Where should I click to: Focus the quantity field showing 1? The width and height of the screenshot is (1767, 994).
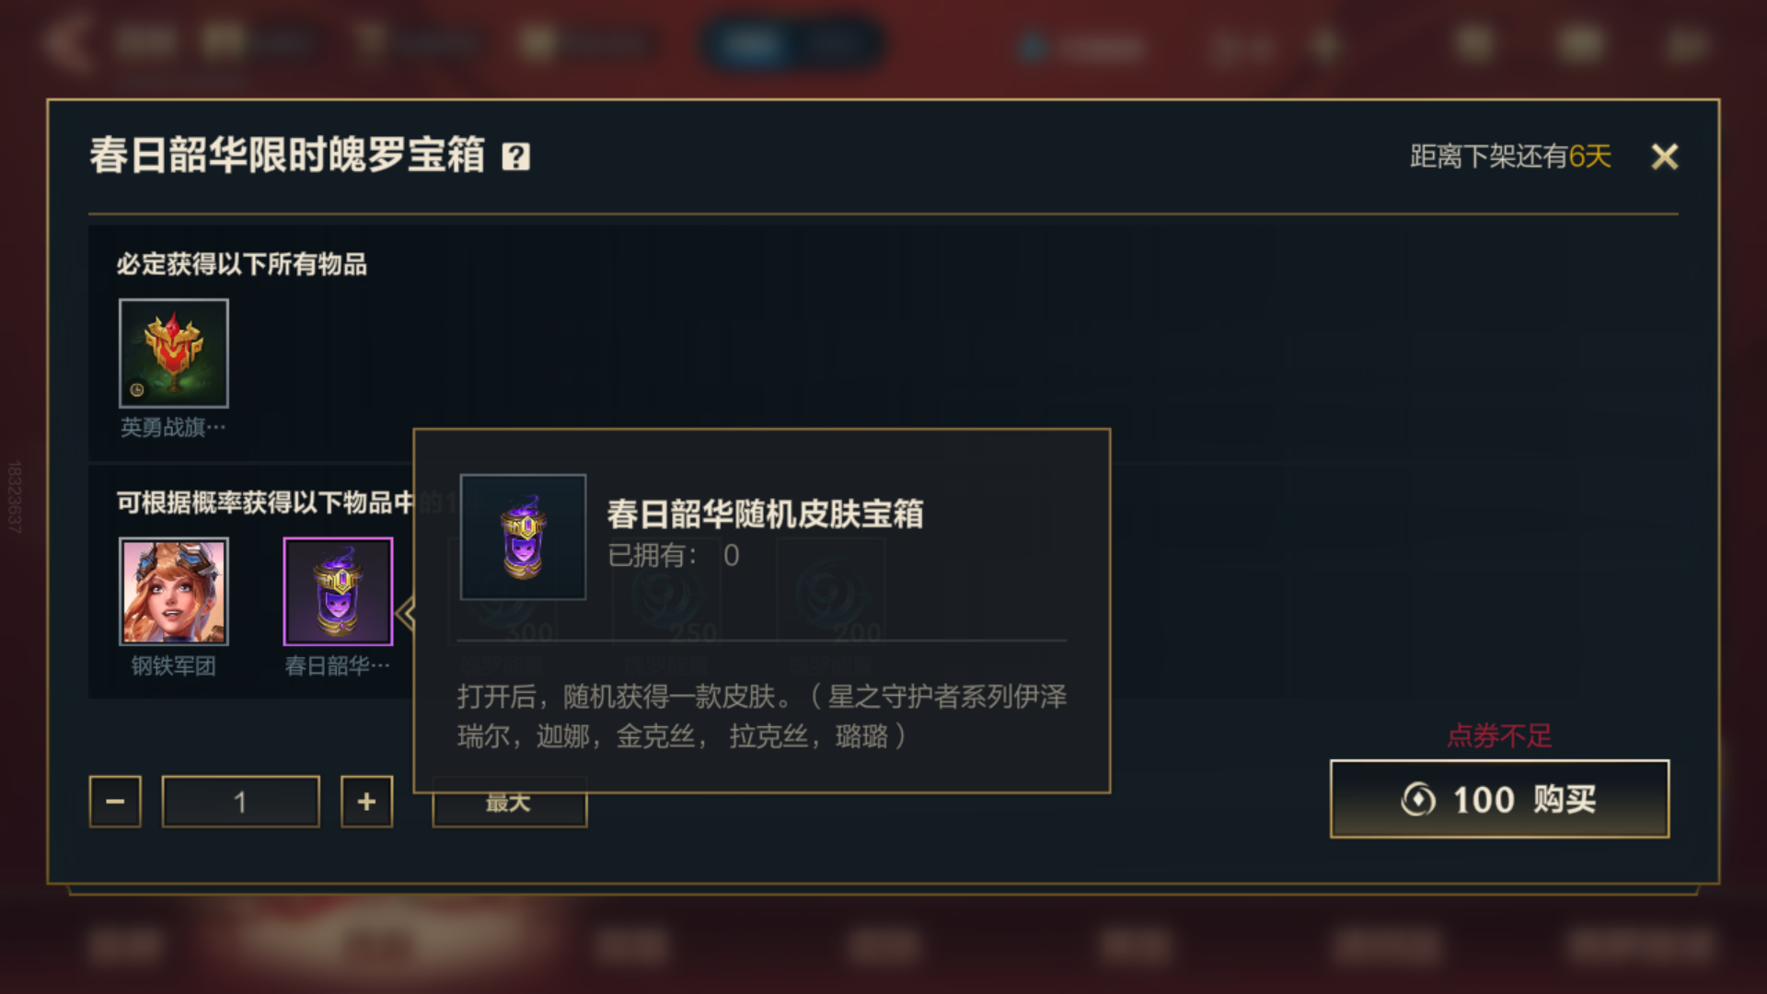point(240,802)
